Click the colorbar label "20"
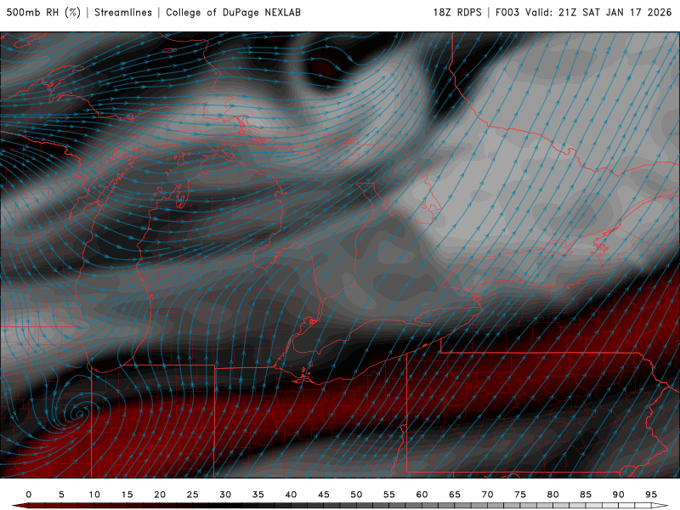Viewport: 680px width, 510px height. 160,495
